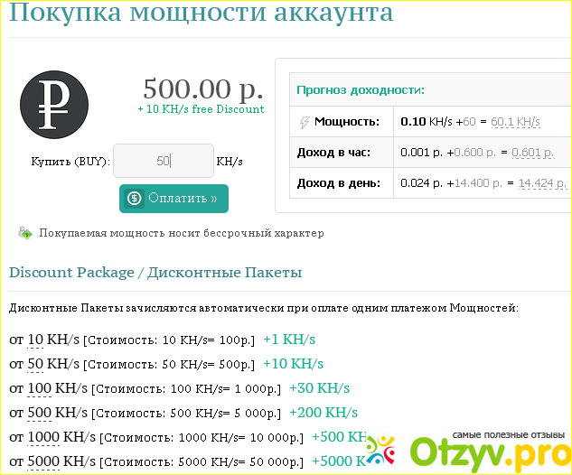Screen dimensions: 572x475
Task: Click the 500.00 р. price text
Action: 203,88
